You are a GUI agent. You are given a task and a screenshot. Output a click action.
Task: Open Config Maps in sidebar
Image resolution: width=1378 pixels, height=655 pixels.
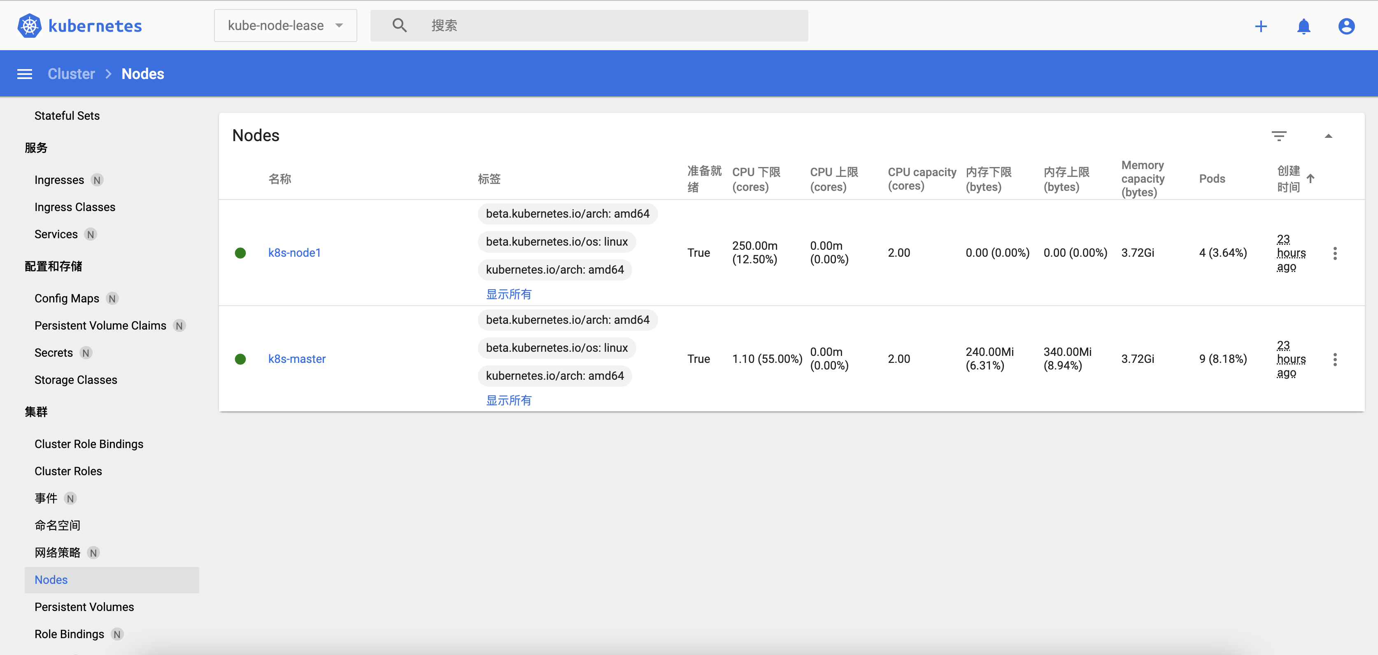(x=67, y=298)
